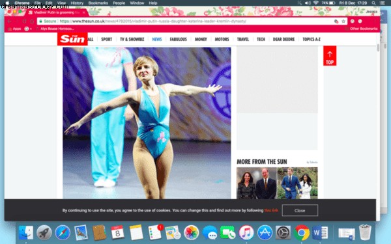Open Reminders with red badge in dock
The image size is (391, 244).
[155, 232]
